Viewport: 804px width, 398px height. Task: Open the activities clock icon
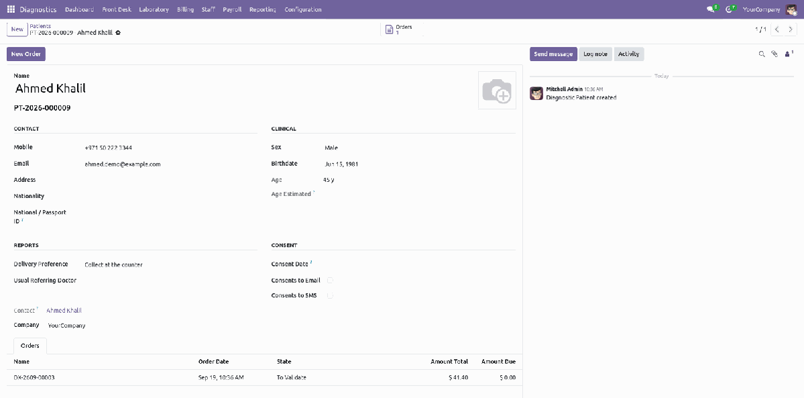point(729,9)
